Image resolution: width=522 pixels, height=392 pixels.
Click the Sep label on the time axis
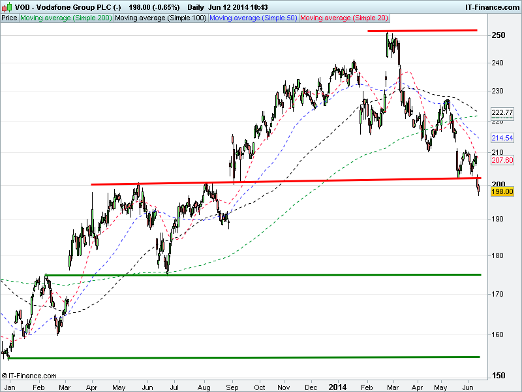point(232,386)
